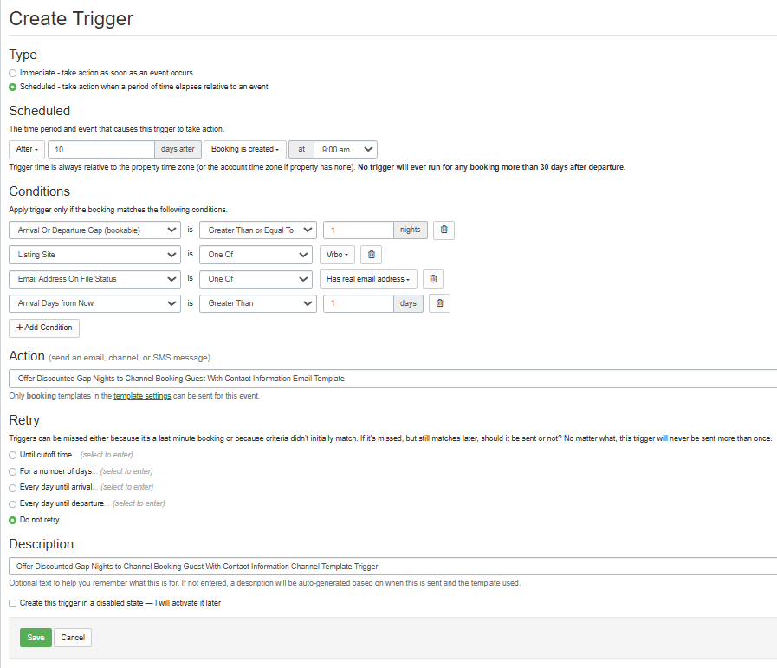Open the Has real email address dropdown

(x=368, y=279)
